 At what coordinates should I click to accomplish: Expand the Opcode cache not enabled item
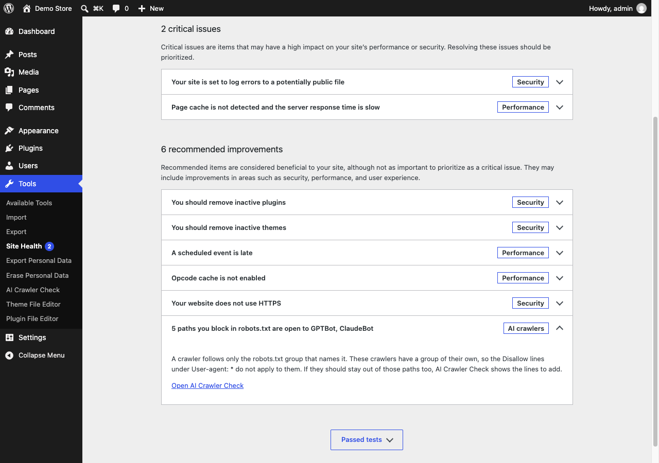click(x=367, y=278)
